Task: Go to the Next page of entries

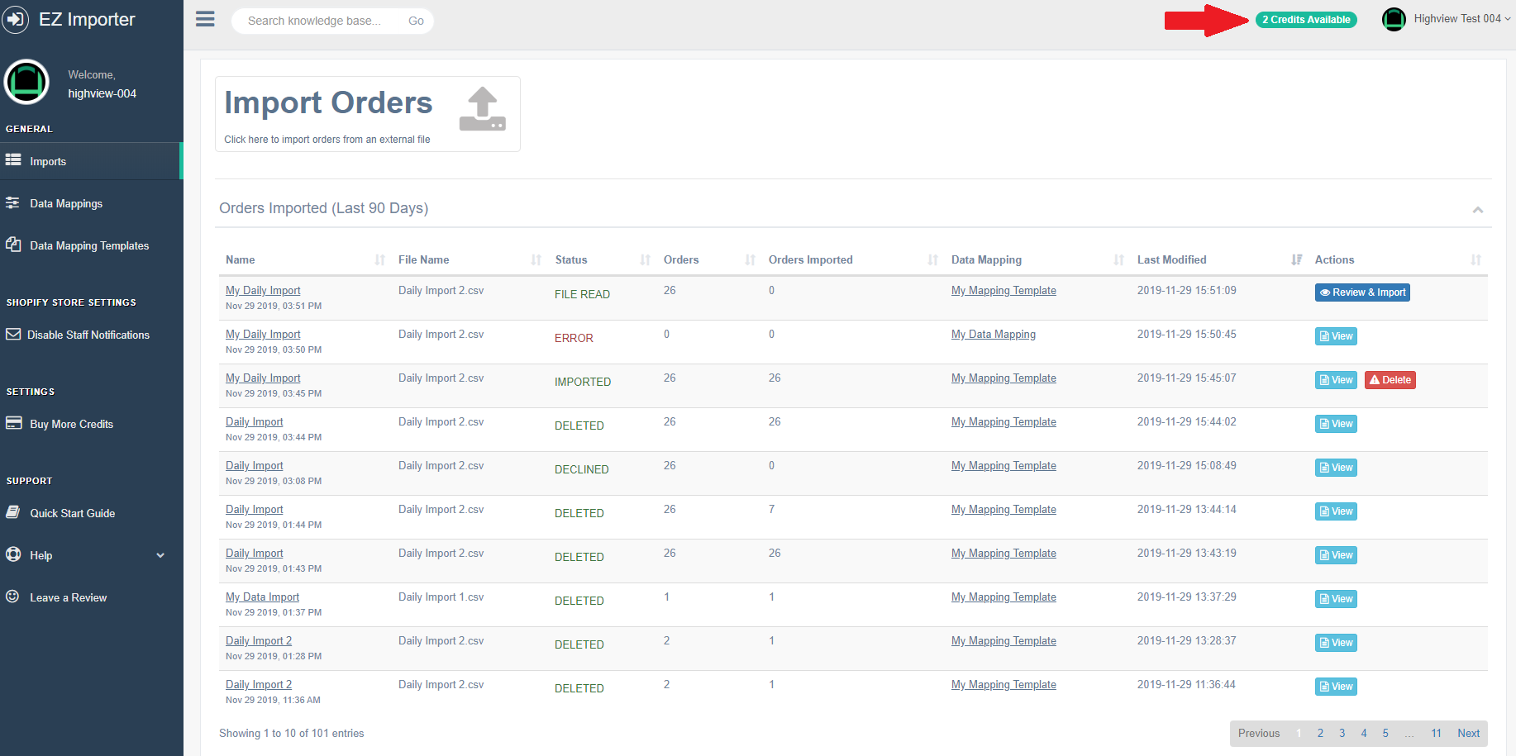Action: click(1468, 733)
